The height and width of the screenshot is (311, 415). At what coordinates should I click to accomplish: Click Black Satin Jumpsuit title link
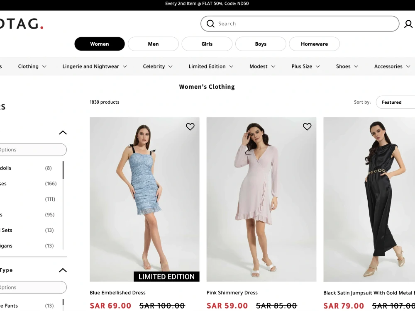369,293
